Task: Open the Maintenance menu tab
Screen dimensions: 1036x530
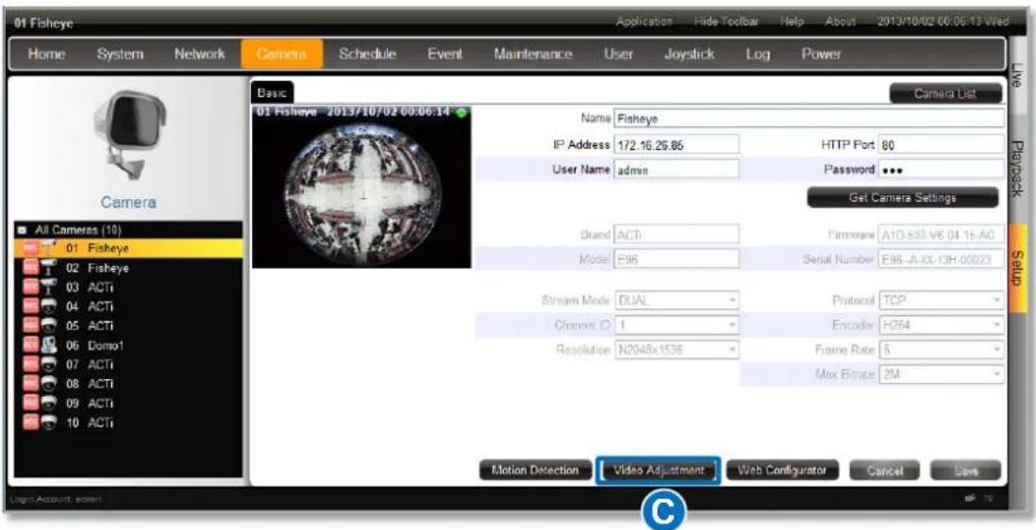Action: point(532,54)
